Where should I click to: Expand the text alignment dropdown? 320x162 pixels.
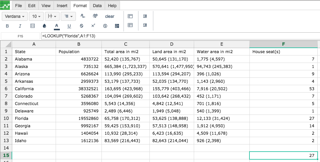pos(68,16)
